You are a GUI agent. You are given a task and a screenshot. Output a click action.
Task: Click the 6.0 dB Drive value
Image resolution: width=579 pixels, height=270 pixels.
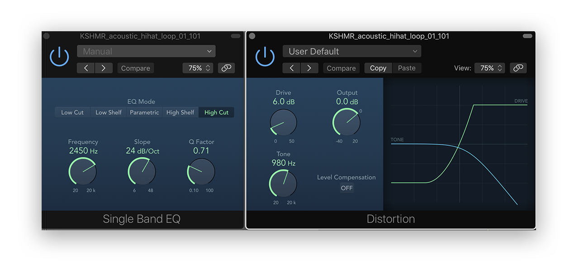(x=284, y=102)
